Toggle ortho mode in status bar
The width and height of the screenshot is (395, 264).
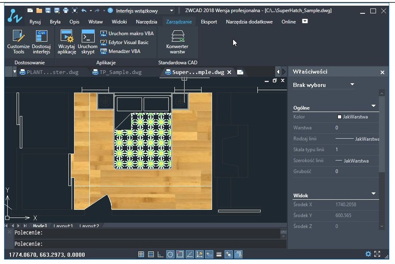[x=160, y=254]
